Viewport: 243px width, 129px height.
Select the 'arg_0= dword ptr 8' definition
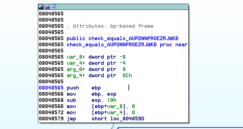tap(96, 69)
